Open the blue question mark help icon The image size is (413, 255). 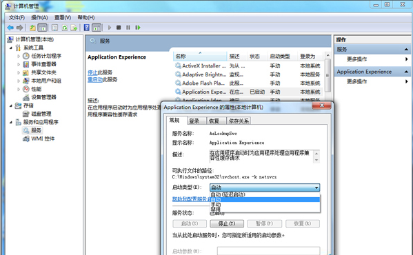87,28
